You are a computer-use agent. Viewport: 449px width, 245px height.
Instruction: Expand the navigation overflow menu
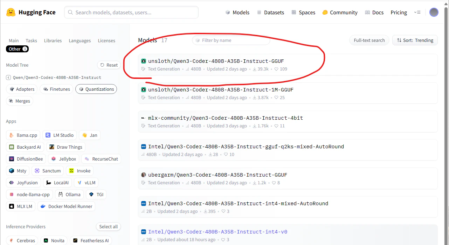[417, 12]
